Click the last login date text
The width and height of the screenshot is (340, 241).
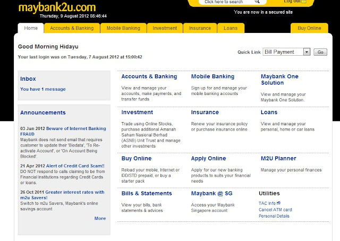tap(80, 57)
